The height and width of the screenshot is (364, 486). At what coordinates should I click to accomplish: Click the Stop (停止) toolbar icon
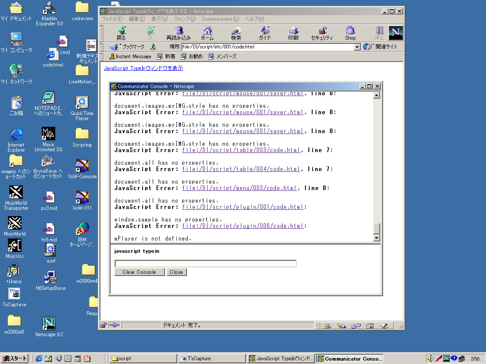click(x=379, y=33)
